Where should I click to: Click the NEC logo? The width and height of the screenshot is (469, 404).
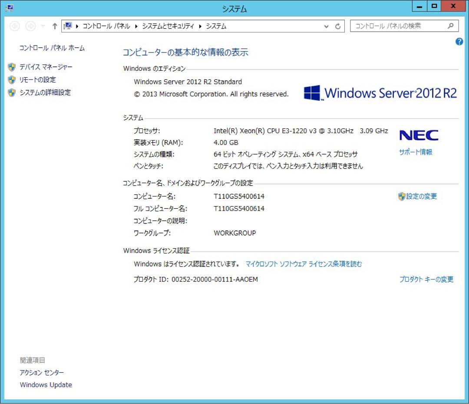click(x=418, y=135)
